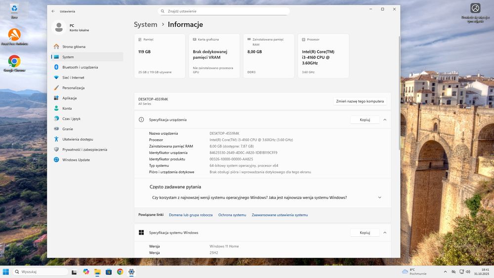Open Sieć i Internet icon
Viewport: 494px width, 278px height.
pos(56,78)
